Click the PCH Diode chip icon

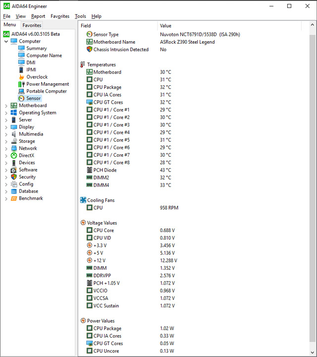[89, 170]
